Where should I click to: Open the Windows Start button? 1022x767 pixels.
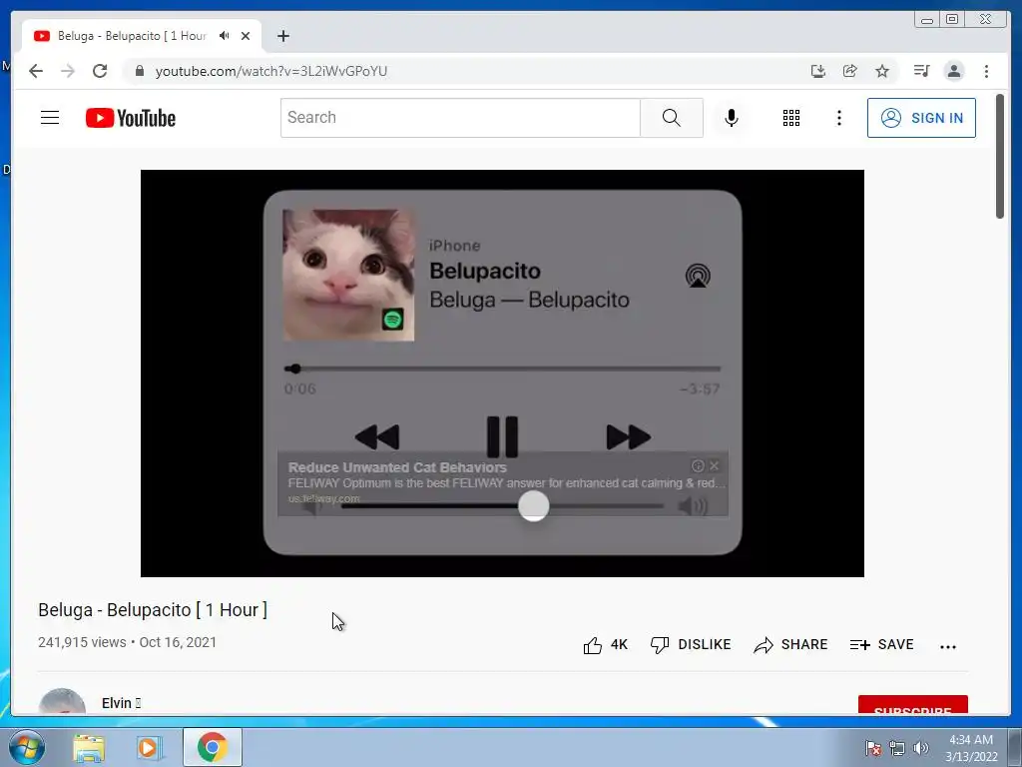tap(27, 747)
